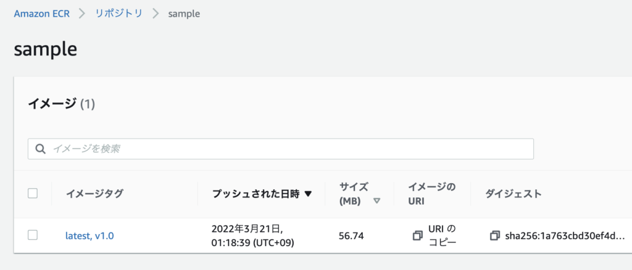The image size is (632, 270).
Task: Select the sample breadcrumb item
Action: click(x=184, y=13)
